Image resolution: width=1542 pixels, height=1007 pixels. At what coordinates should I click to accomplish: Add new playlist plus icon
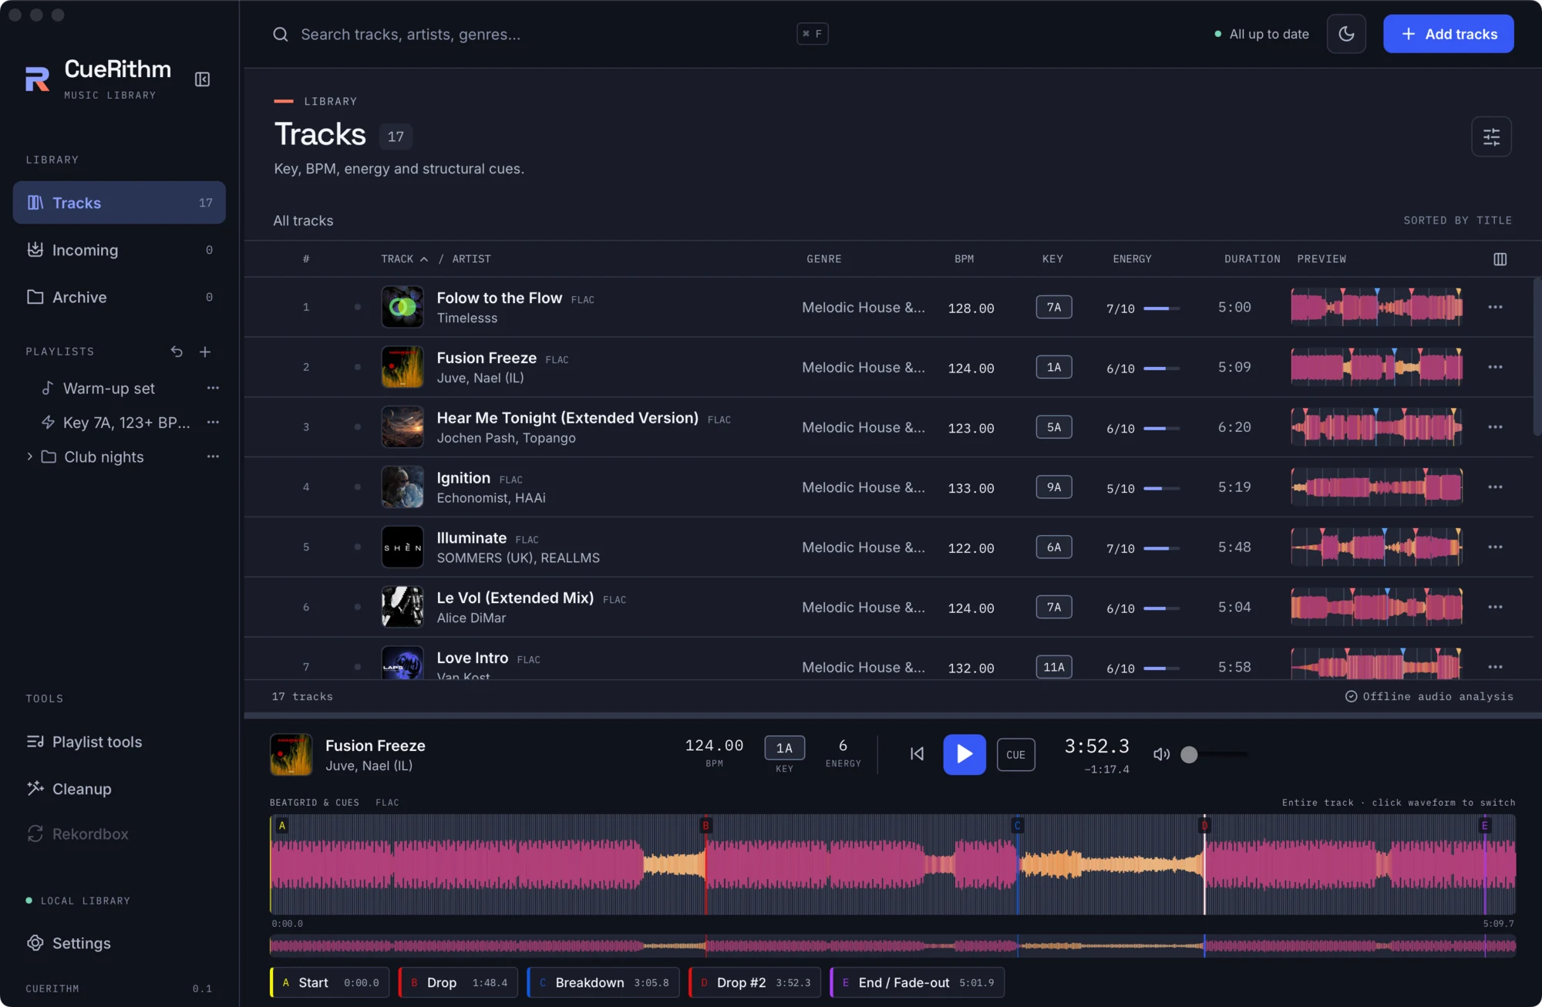205,352
